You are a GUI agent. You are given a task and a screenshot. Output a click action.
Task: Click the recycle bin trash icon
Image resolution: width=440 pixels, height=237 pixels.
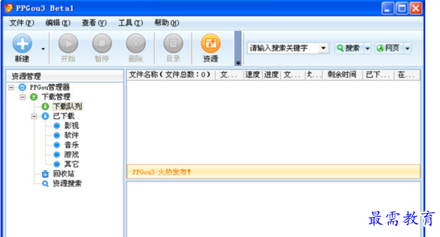[x=45, y=174]
